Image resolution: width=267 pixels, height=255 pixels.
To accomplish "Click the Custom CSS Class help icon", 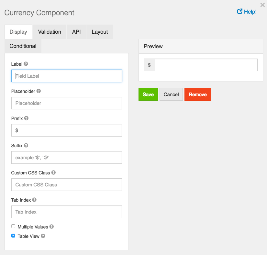I will (x=54, y=173).
